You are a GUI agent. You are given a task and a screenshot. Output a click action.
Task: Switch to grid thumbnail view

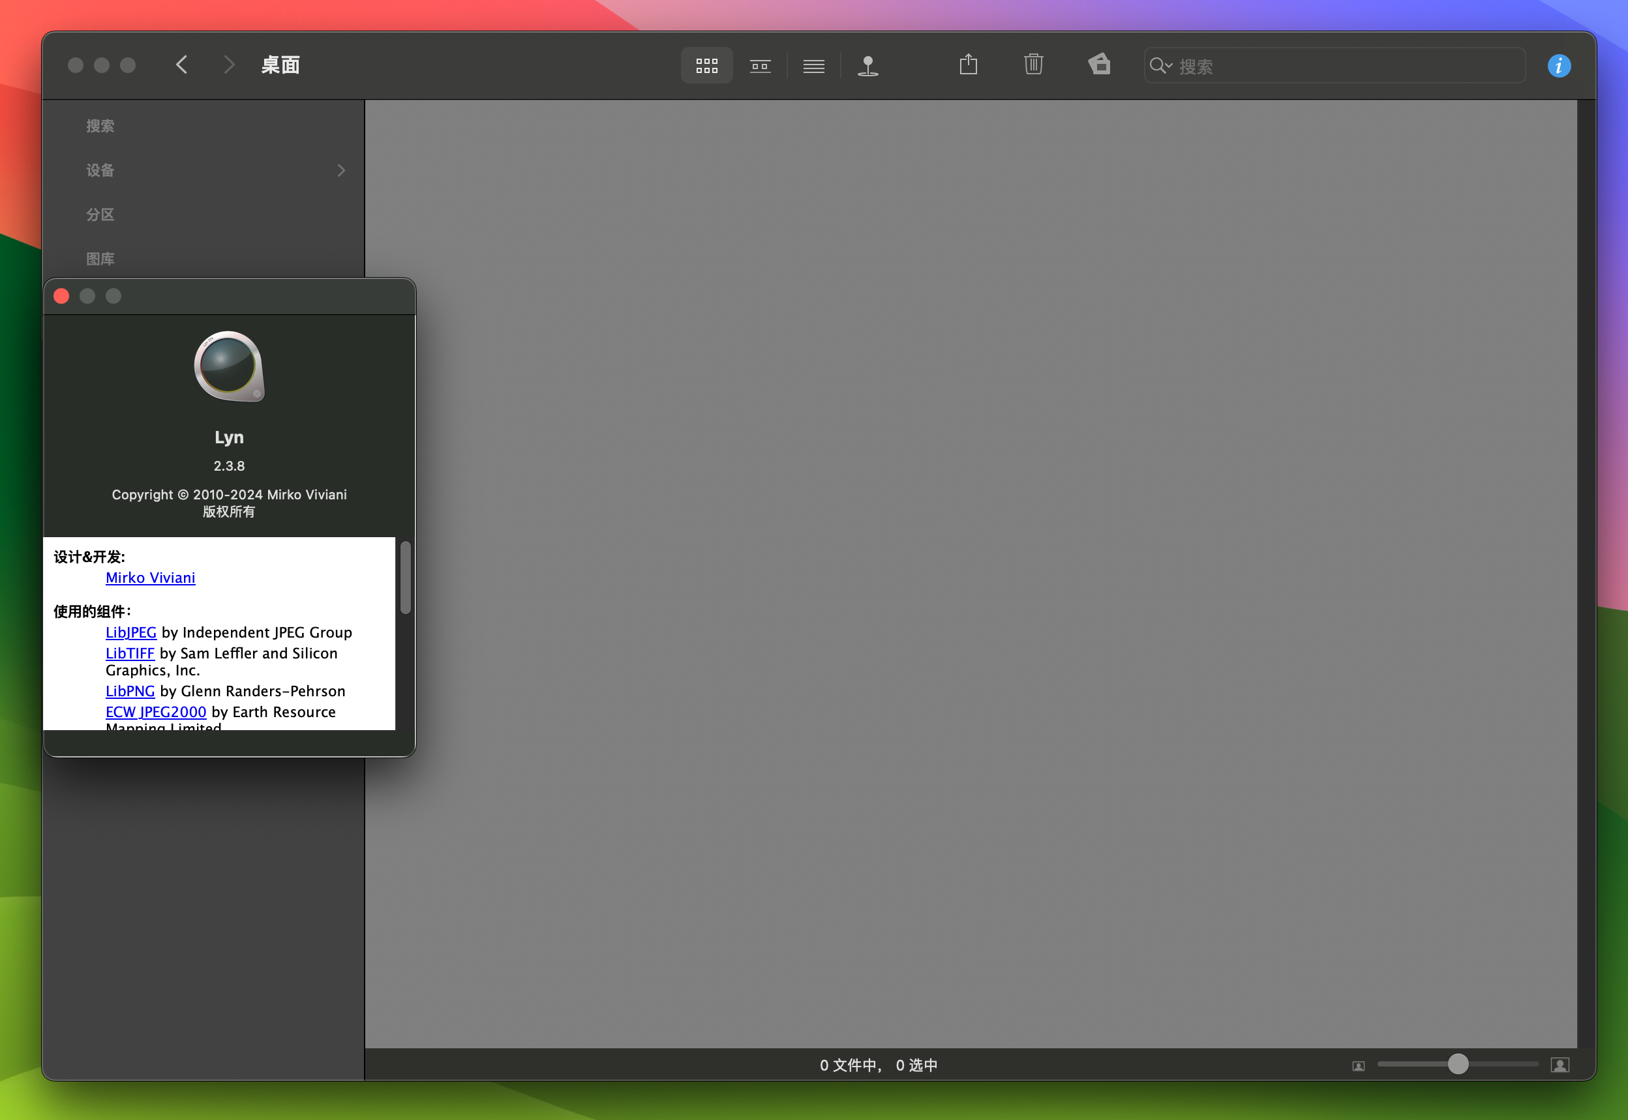706,66
